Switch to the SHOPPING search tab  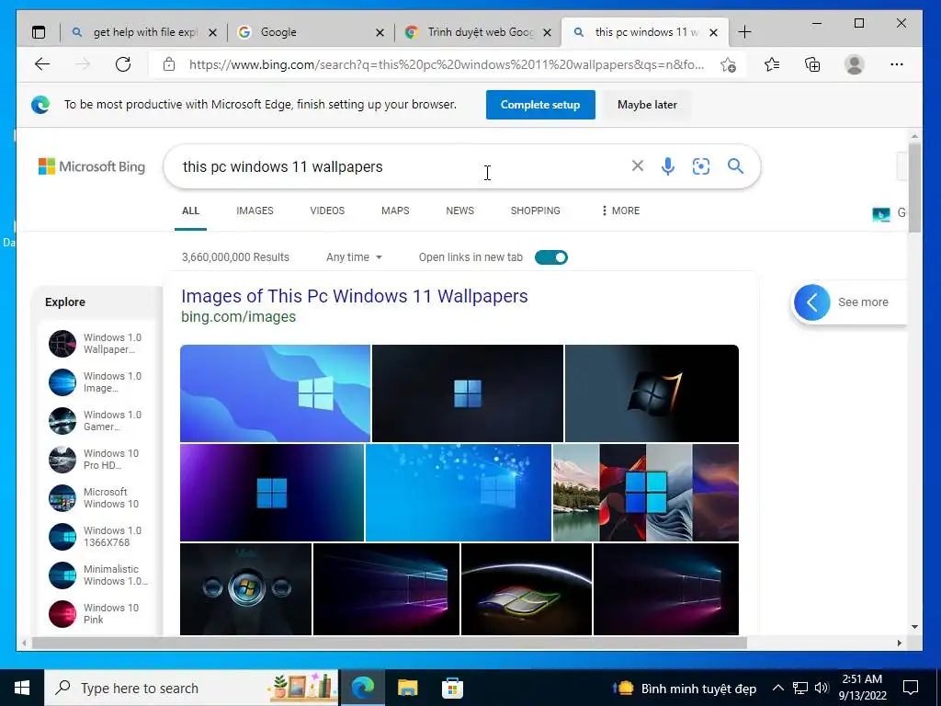click(x=536, y=211)
